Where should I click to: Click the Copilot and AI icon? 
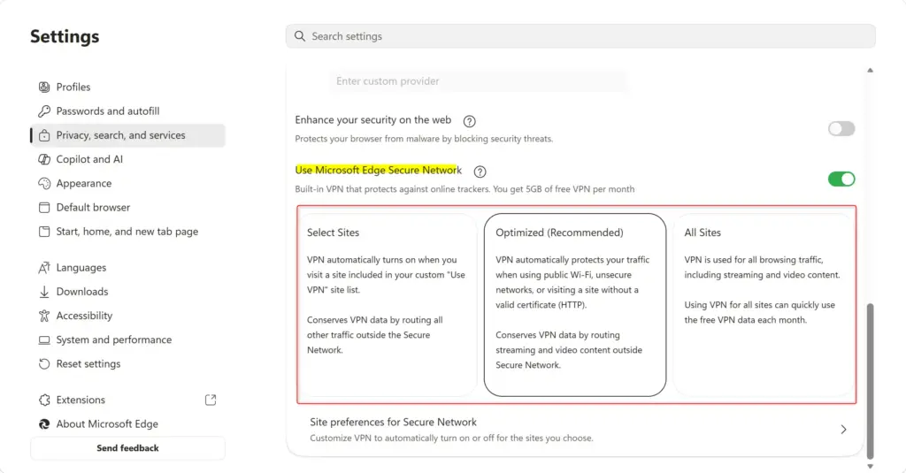pyautogui.click(x=44, y=159)
